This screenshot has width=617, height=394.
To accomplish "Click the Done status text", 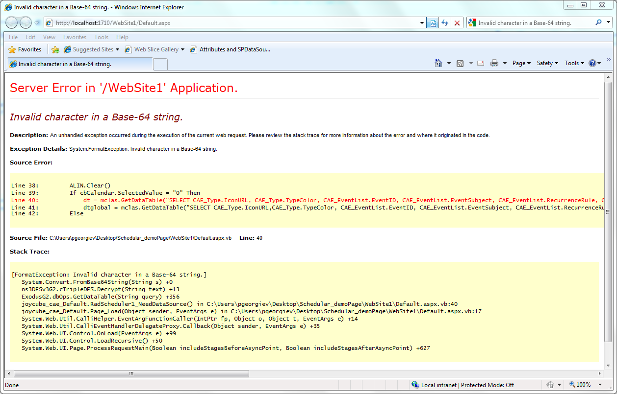I will pyautogui.click(x=12, y=385).
